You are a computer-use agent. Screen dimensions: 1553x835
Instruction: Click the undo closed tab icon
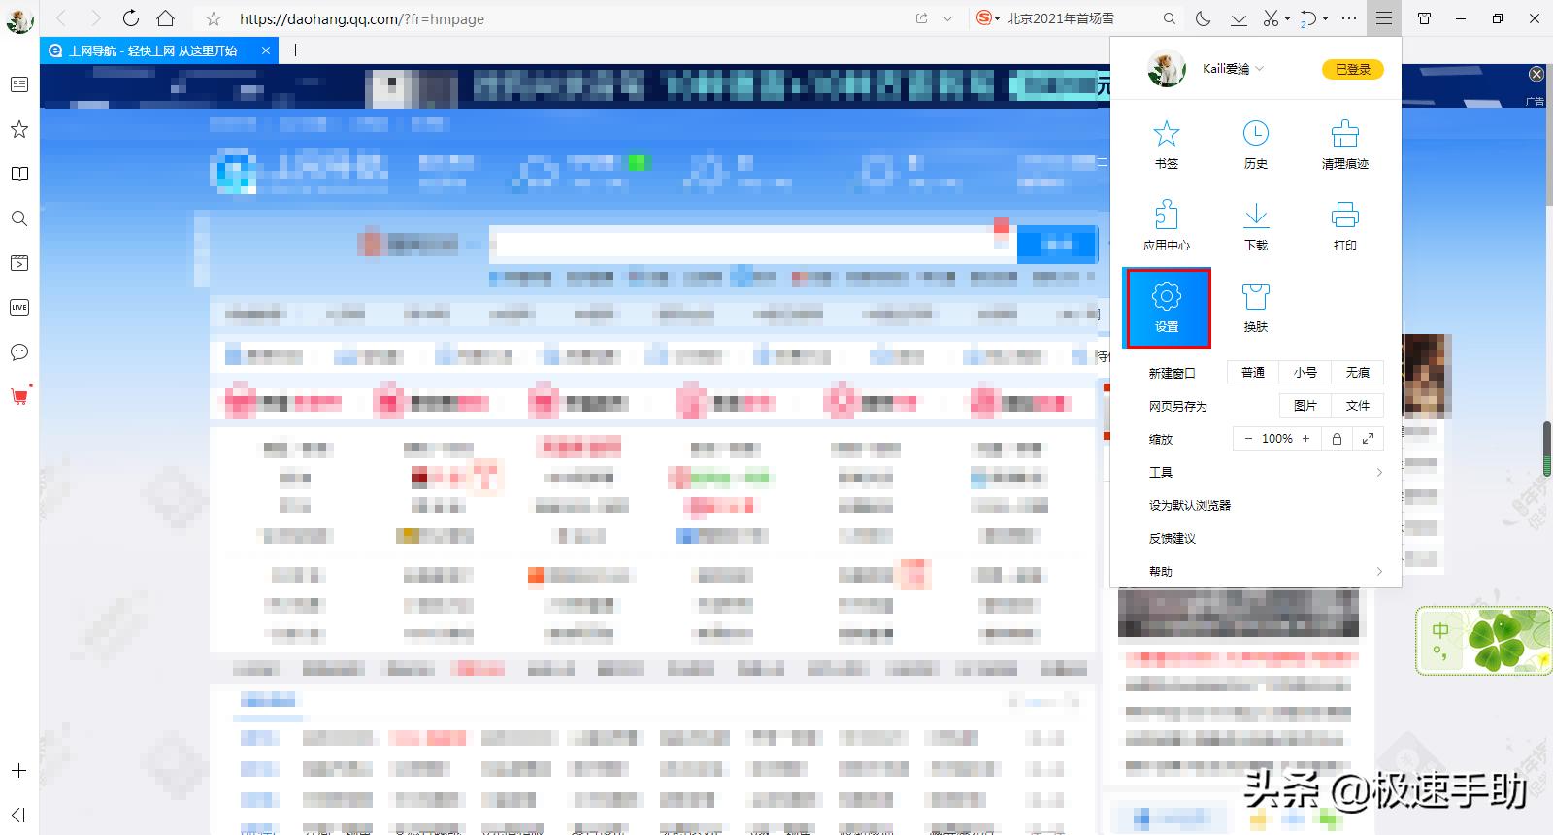[1308, 18]
